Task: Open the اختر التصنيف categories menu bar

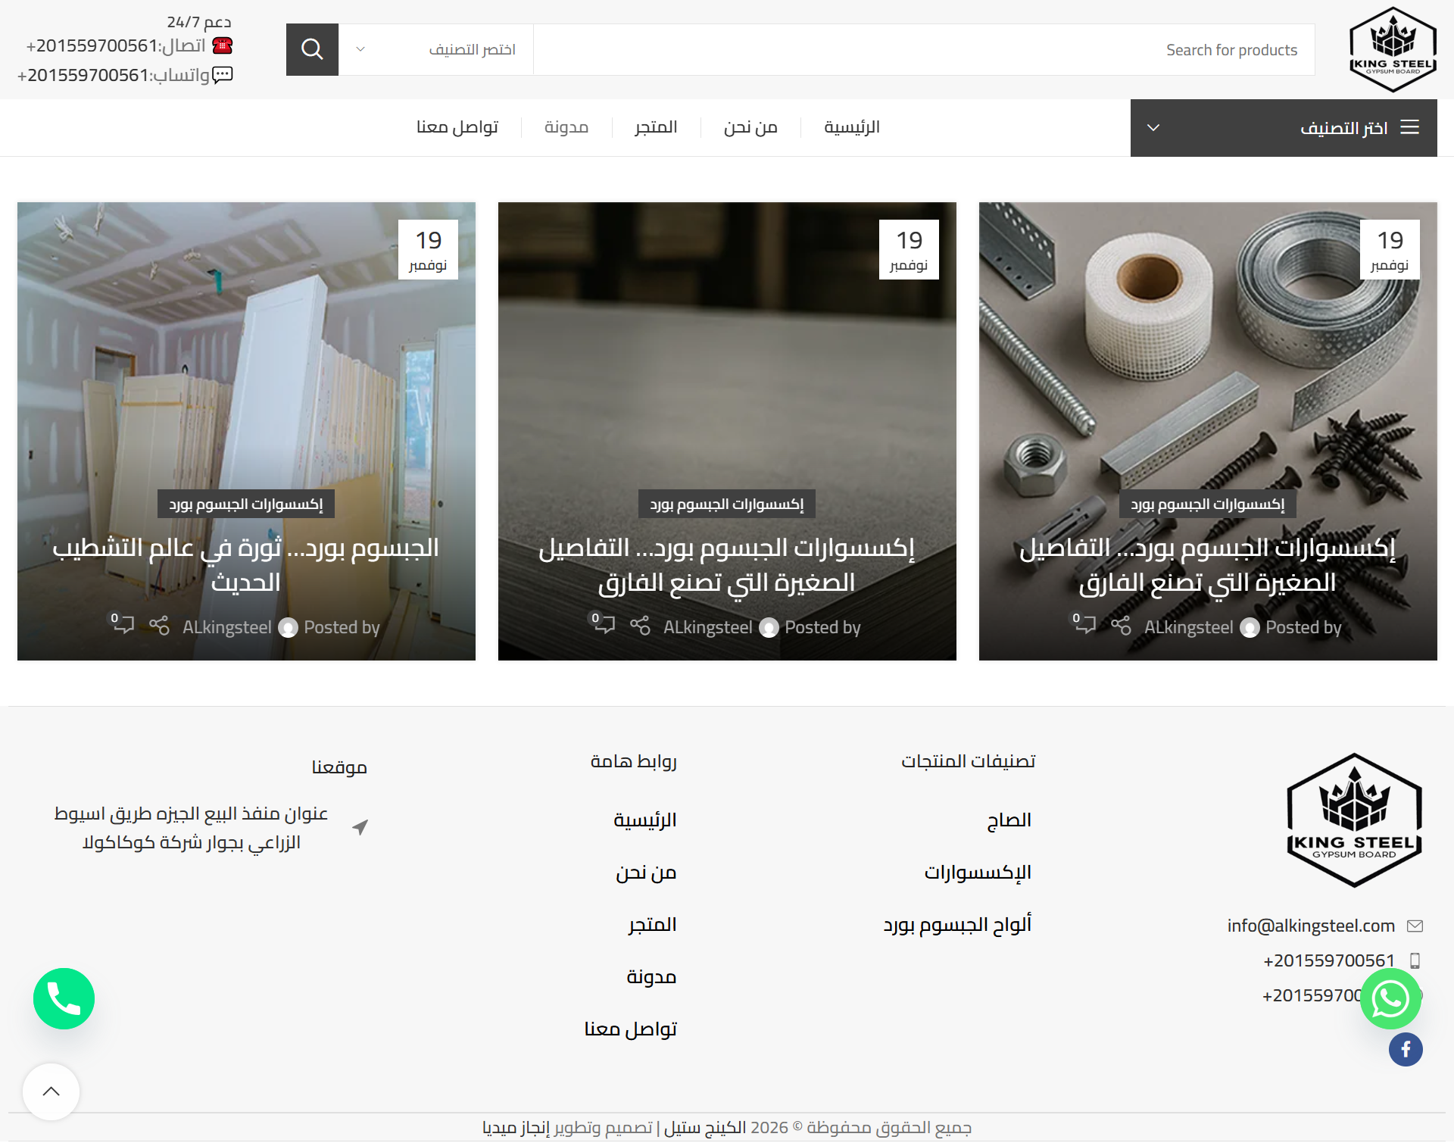Action: (1284, 128)
